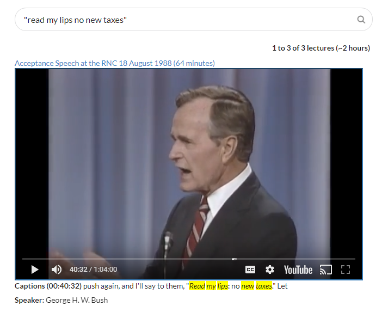The width and height of the screenshot is (382, 312).
Task: Click speaker name George H. W. Bush
Action: pyautogui.click(x=77, y=300)
